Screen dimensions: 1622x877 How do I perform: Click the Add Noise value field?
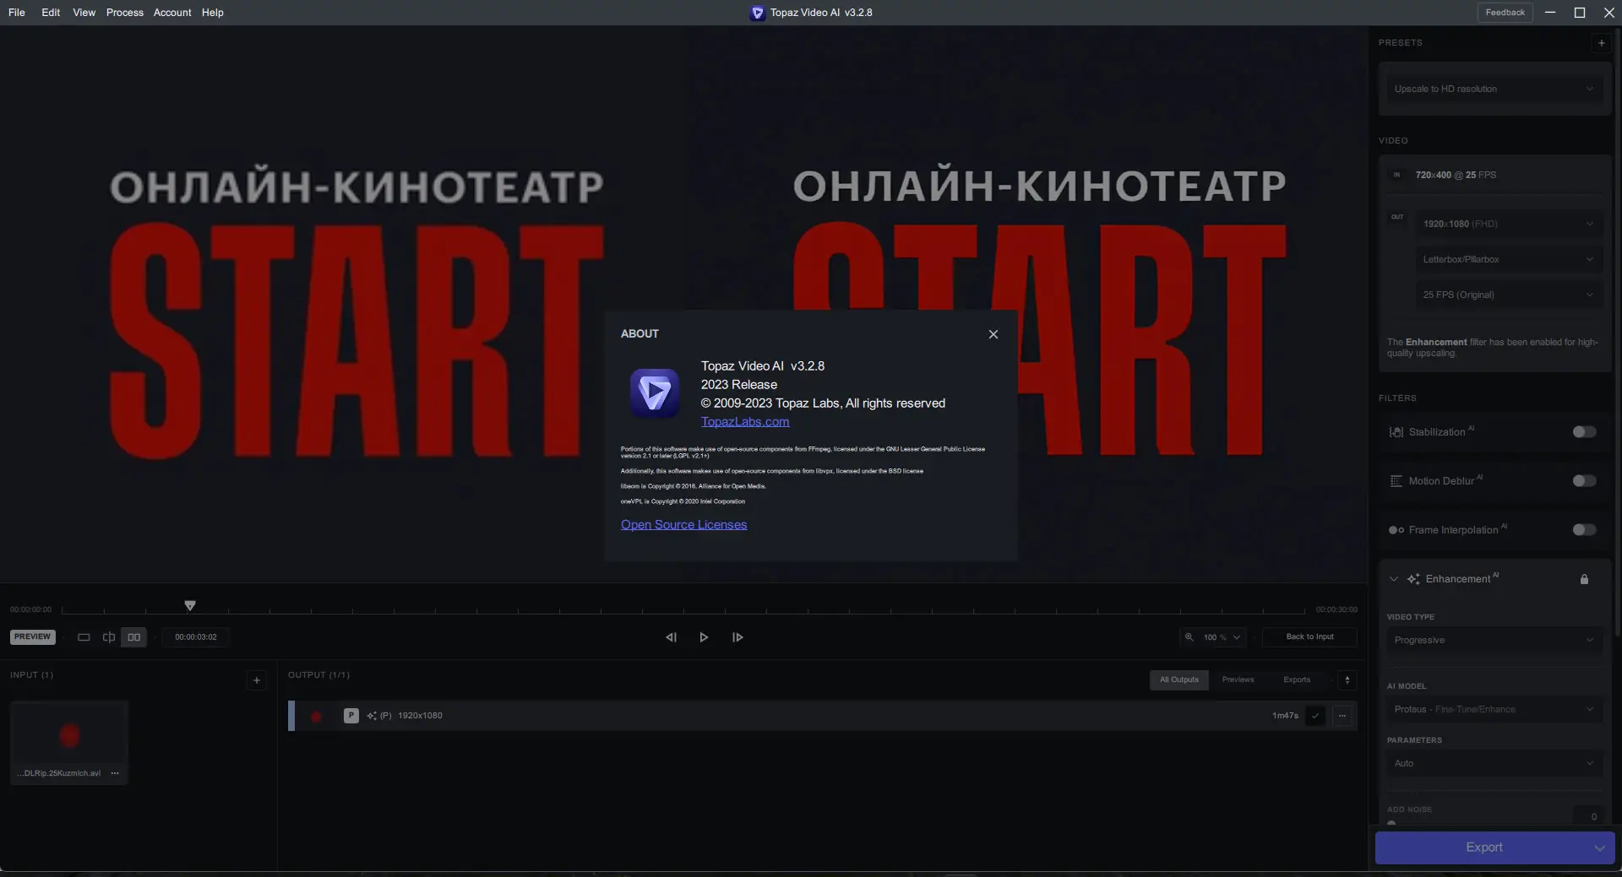point(1588,815)
